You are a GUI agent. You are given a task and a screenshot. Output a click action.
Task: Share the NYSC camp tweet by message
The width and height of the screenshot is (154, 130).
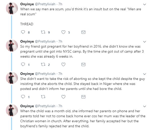pos(83,64)
